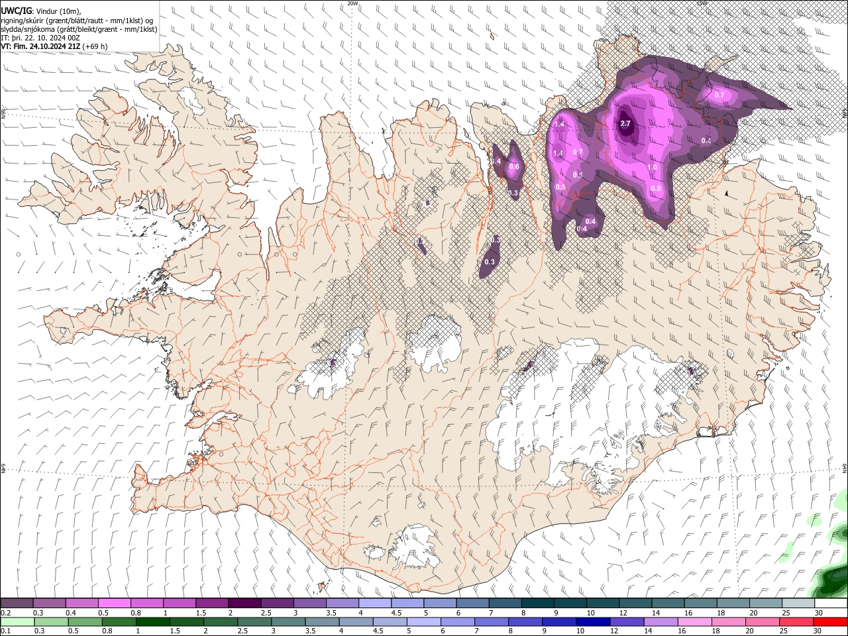
Task: Select the 0.8 precipitation label in the pink area
Action: [x=656, y=189]
